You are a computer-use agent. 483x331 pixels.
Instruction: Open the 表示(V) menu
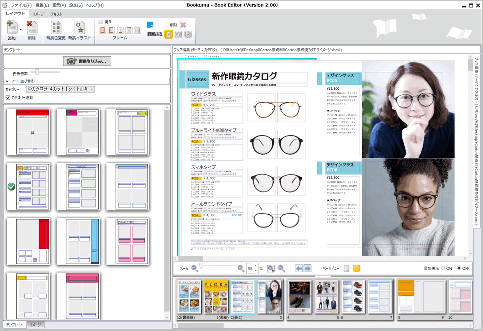tap(59, 5)
